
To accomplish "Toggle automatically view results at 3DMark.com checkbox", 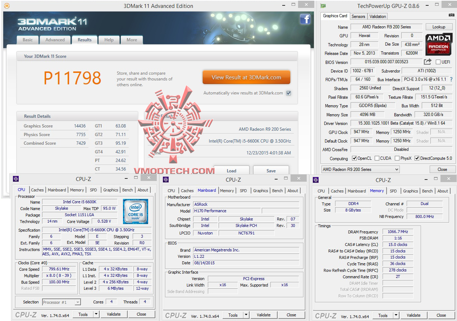I will pyautogui.click(x=288, y=93).
